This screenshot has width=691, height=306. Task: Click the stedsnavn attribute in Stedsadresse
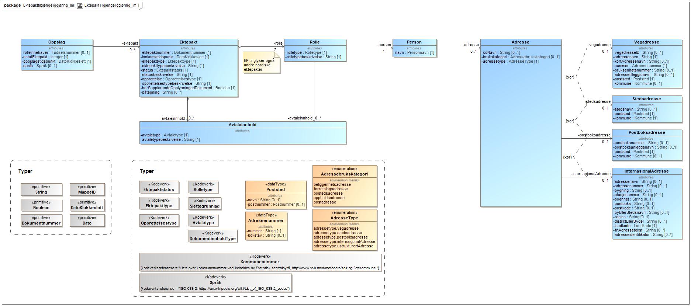pyautogui.click(x=635, y=109)
